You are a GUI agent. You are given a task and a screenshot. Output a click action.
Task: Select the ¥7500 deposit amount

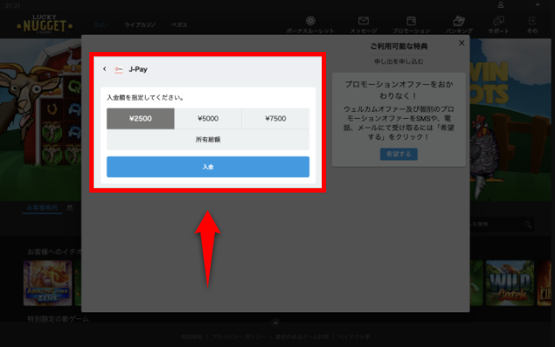click(x=275, y=119)
